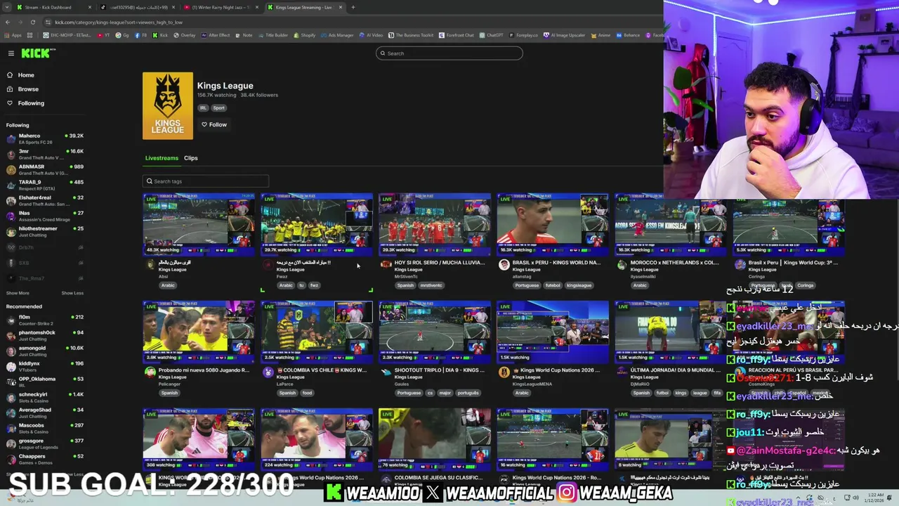Open Mascoobs in Recommended list
This screenshot has height=506, width=899.
click(44, 428)
